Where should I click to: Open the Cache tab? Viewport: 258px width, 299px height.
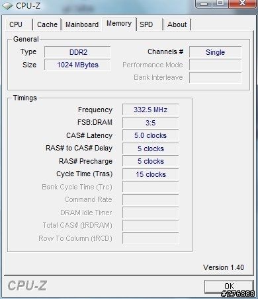click(47, 24)
